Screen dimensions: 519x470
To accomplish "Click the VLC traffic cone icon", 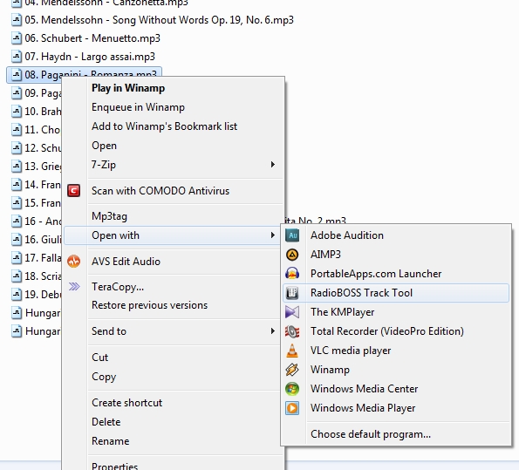I will pyautogui.click(x=292, y=351).
